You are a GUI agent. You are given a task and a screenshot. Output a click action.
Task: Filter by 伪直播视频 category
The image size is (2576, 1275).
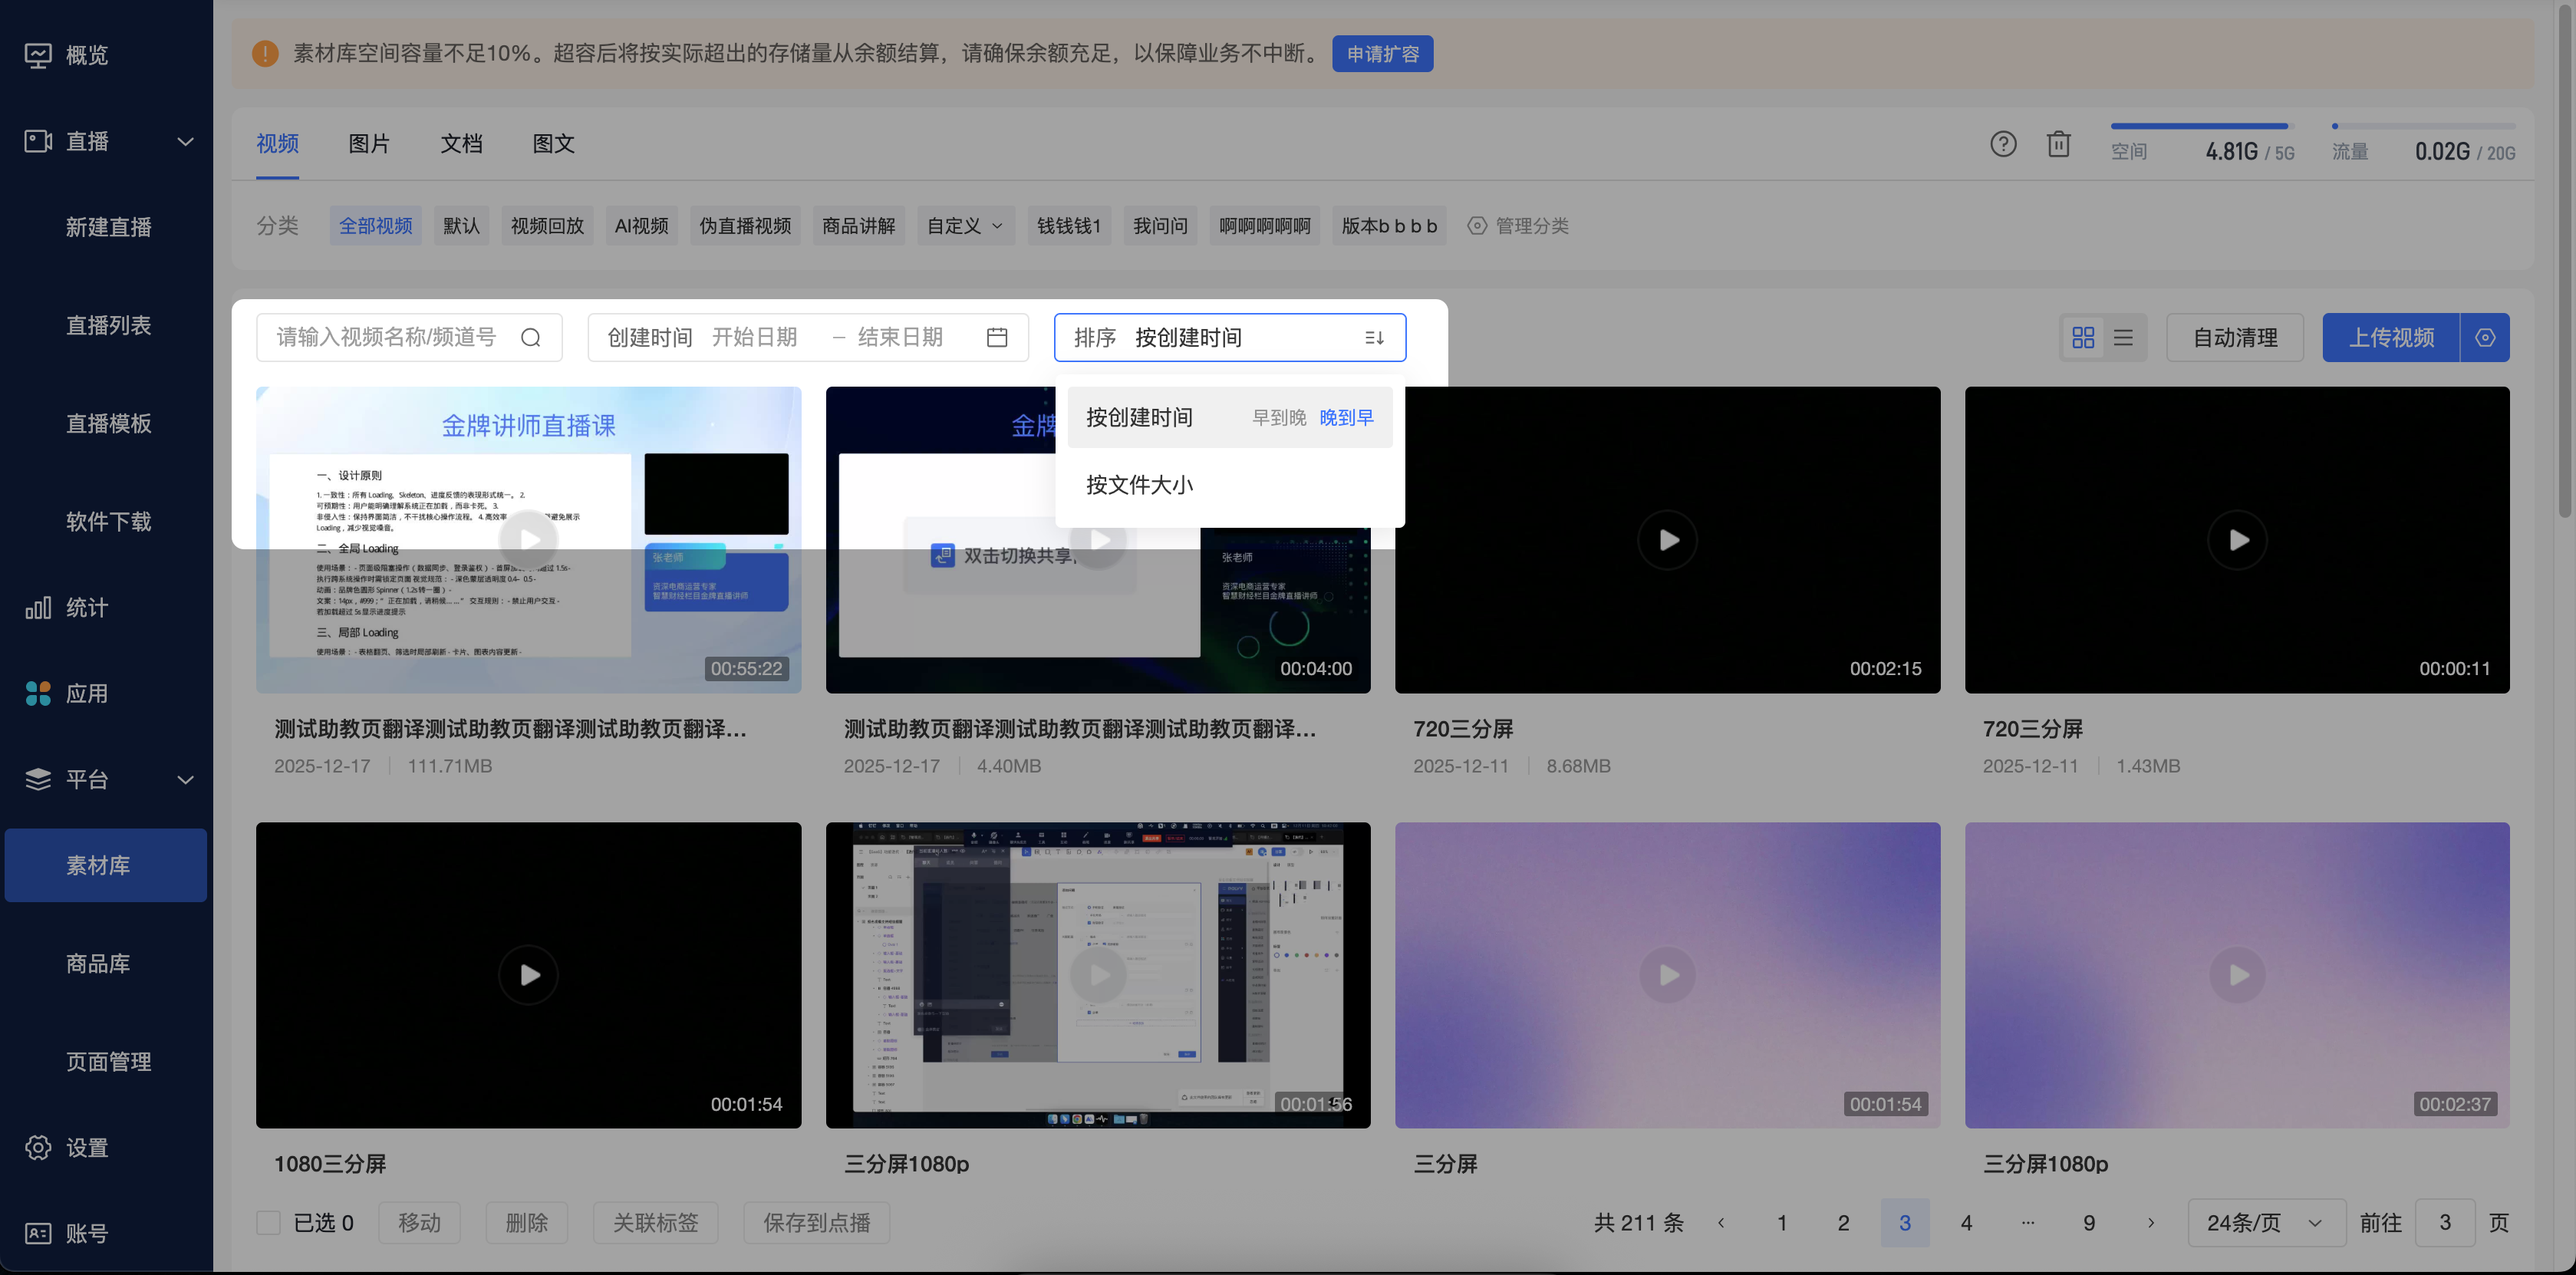click(745, 226)
